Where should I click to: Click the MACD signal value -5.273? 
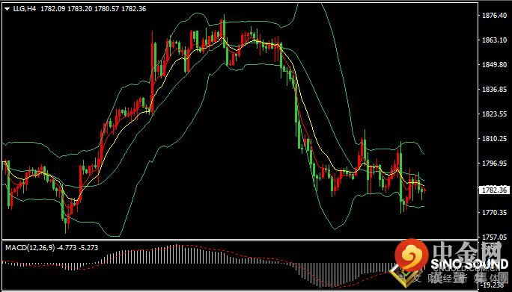click(x=88, y=248)
